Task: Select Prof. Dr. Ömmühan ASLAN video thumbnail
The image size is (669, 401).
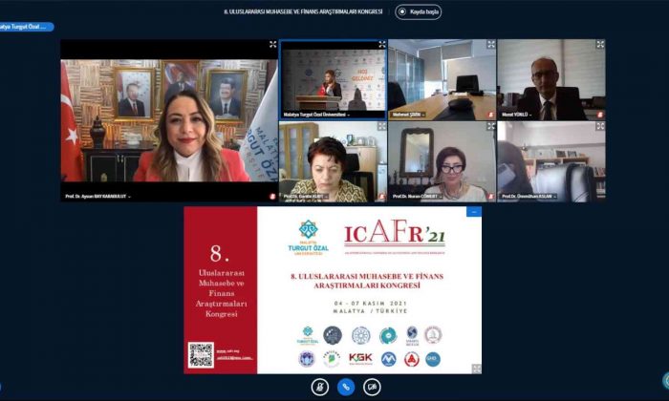Action: point(550,160)
